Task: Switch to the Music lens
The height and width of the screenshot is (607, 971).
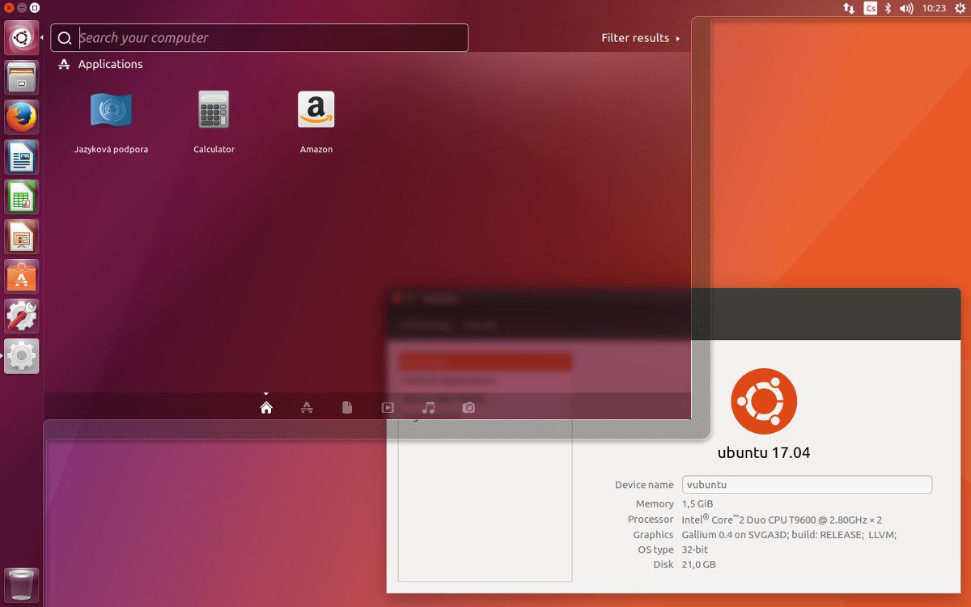Action: (428, 407)
